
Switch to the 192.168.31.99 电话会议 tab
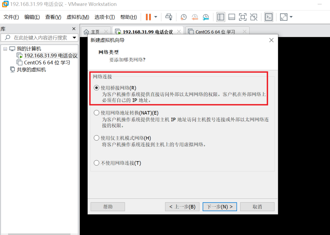pos(148,32)
